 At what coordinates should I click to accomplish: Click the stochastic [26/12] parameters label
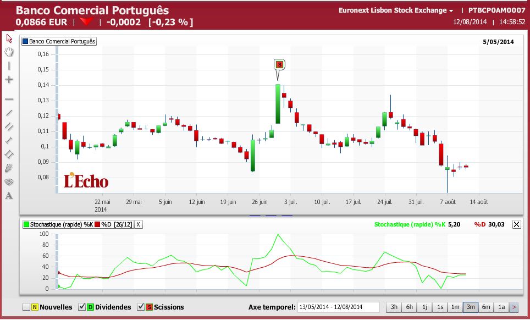123,224
